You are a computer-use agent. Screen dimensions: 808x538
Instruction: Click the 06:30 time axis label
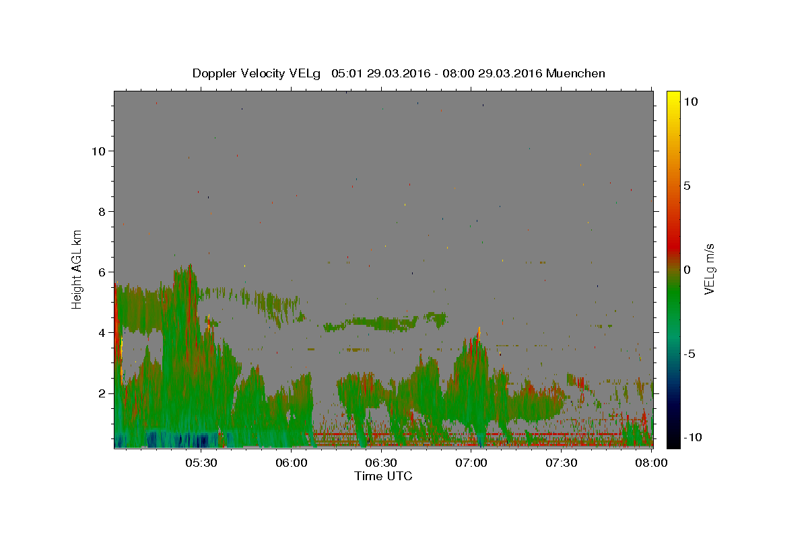coord(381,463)
